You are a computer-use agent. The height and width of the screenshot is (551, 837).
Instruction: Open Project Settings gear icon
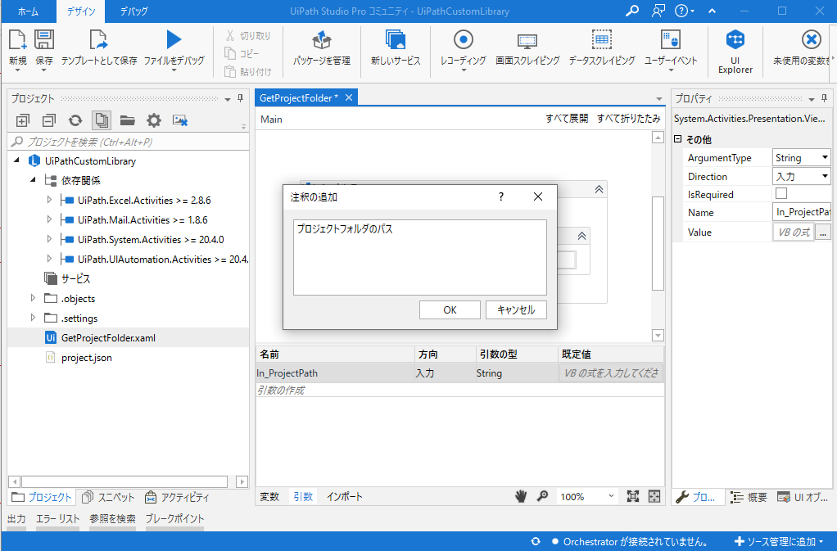(x=154, y=120)
